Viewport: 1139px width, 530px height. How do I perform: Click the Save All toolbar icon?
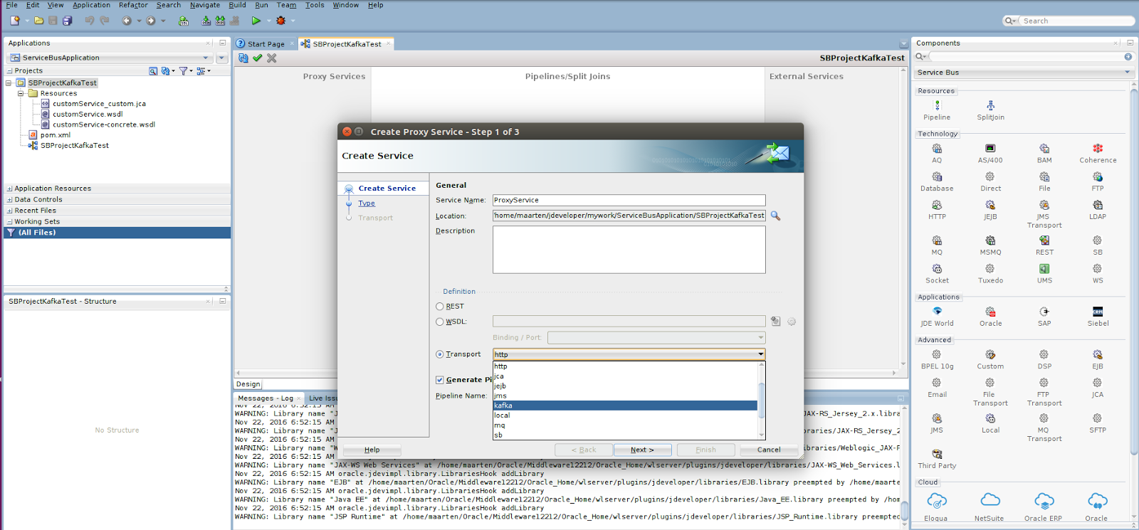pyautogui.click(x=67, y=21)
